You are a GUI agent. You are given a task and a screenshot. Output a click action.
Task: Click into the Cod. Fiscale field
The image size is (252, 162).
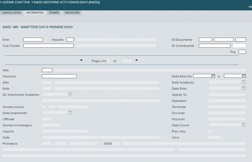click(48, 46)
